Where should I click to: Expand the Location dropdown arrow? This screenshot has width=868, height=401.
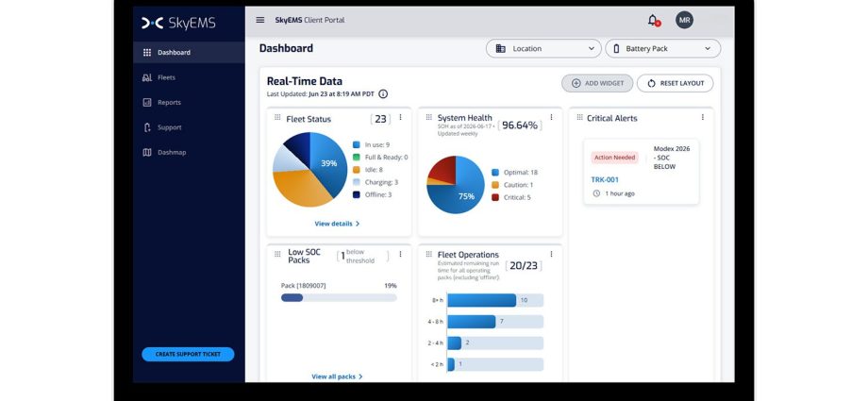click(x=591, y=49)
